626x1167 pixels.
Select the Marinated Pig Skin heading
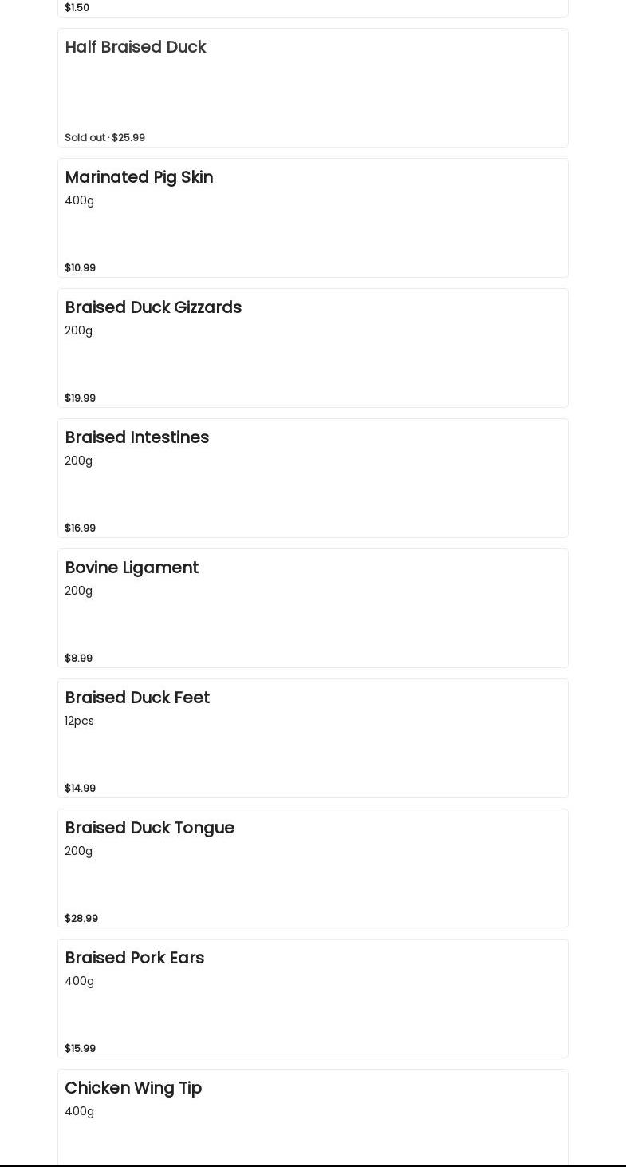coord(139,177)
